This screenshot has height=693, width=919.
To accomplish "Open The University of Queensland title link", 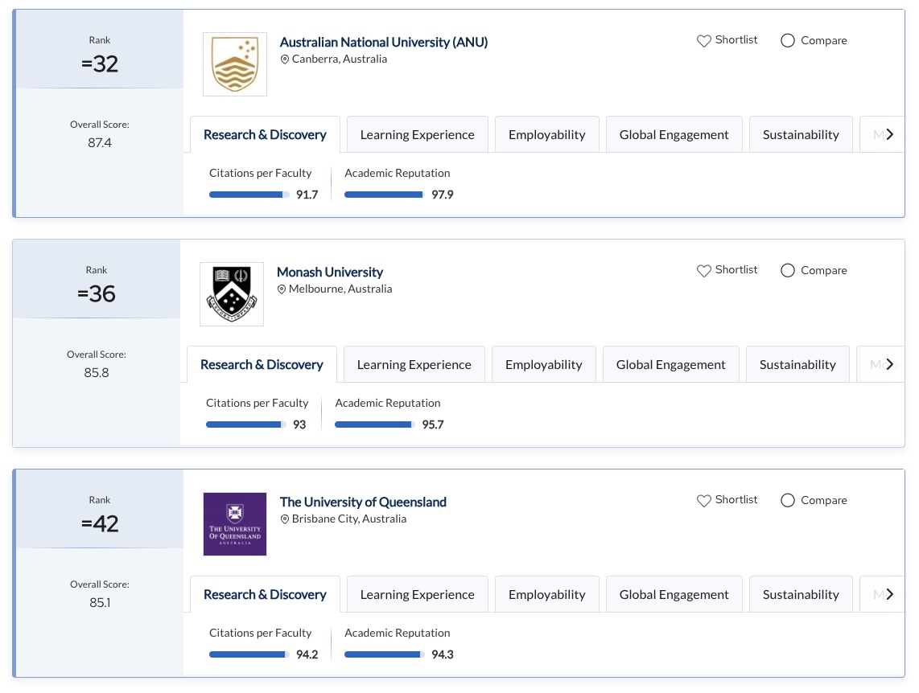I will tap(363, 502).
